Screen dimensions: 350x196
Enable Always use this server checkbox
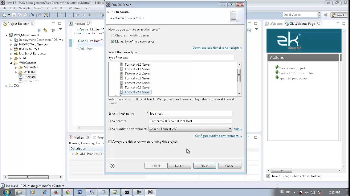[x=110, y=142]
